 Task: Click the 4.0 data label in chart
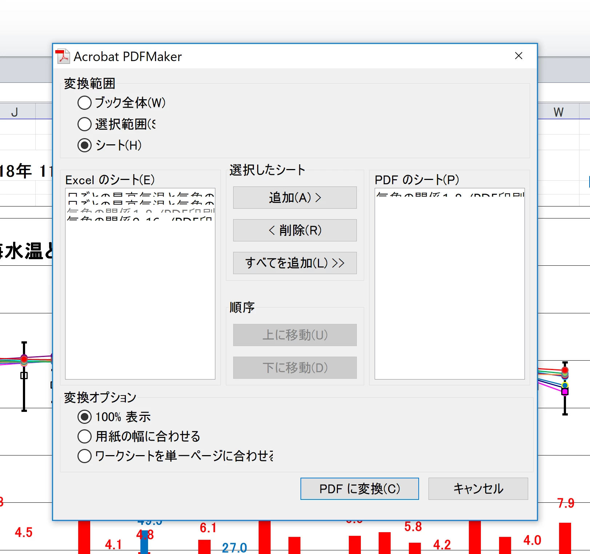click(x=532, y=540)
